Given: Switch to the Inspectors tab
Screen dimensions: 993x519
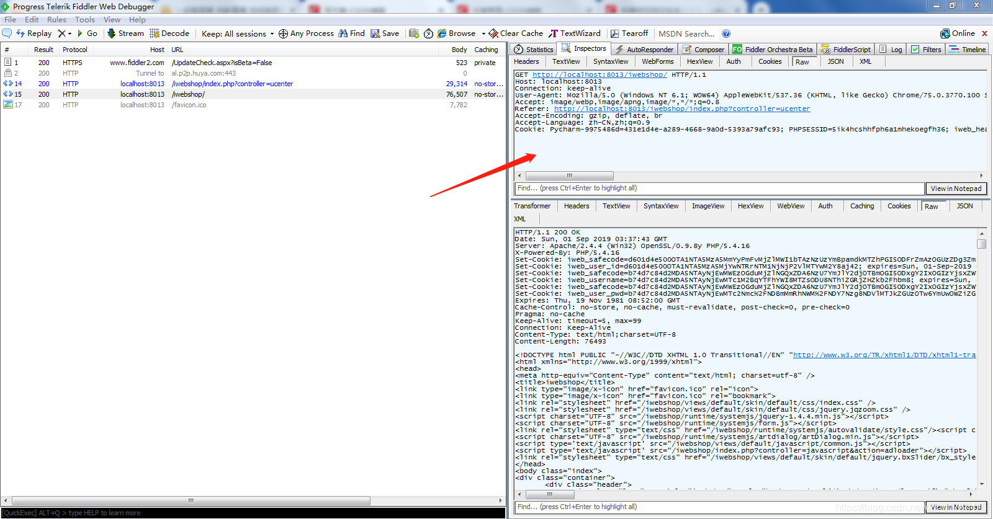Looking at the screenshot, I should click(x=584, y=48).
